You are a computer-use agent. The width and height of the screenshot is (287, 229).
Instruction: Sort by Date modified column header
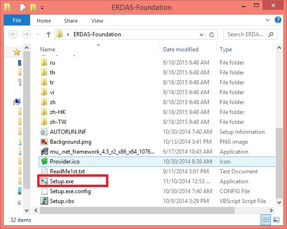[x=180, y=49]
